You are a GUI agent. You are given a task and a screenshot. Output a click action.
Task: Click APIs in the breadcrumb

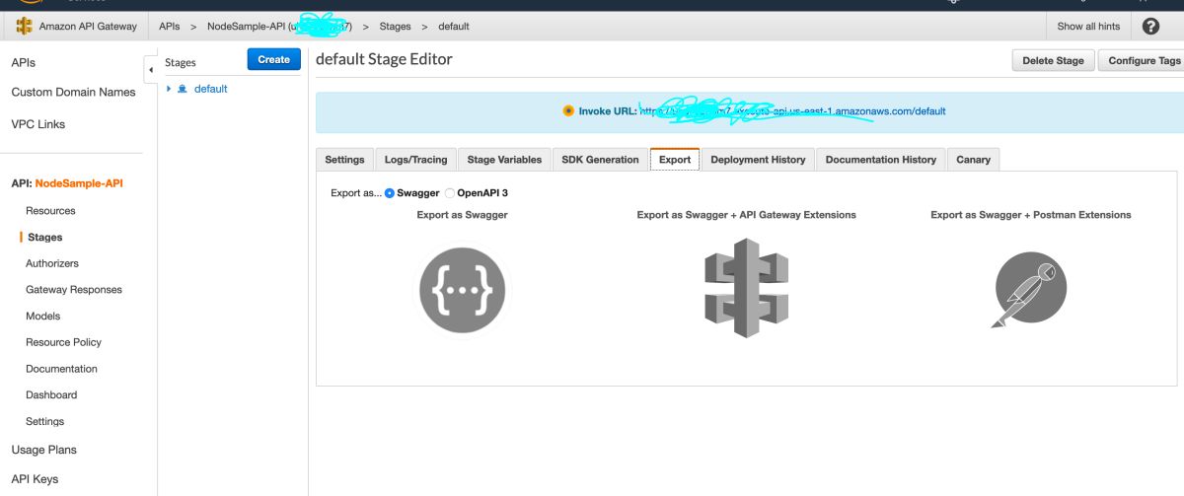tap(170, 27)
